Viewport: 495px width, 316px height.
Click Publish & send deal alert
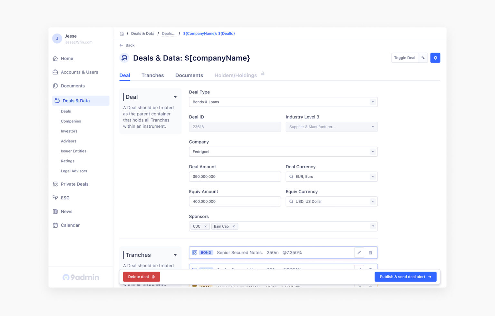click(x=405, y=277)
